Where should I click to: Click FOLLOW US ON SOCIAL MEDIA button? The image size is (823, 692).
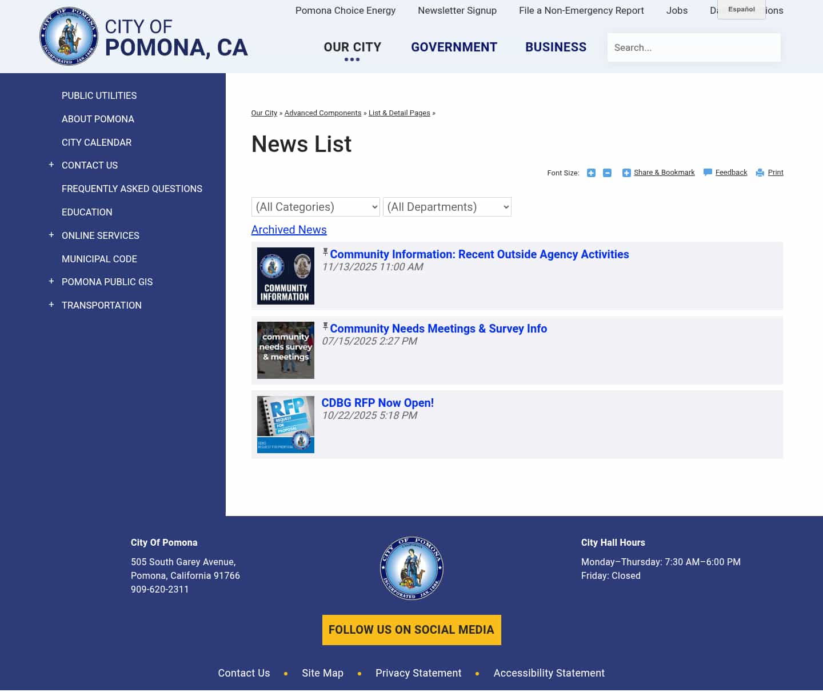coord(411,630)
